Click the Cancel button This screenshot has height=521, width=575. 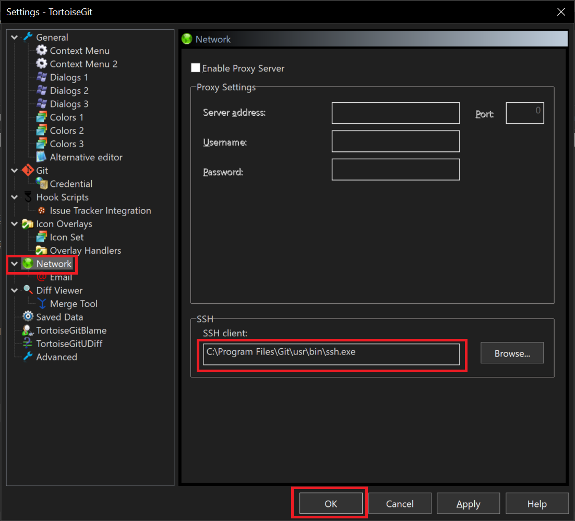point(400,503)
